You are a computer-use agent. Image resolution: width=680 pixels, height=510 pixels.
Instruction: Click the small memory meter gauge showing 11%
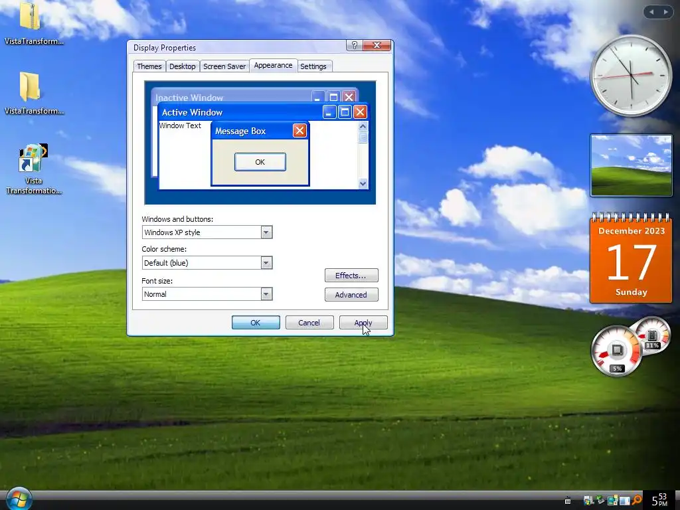652,336
